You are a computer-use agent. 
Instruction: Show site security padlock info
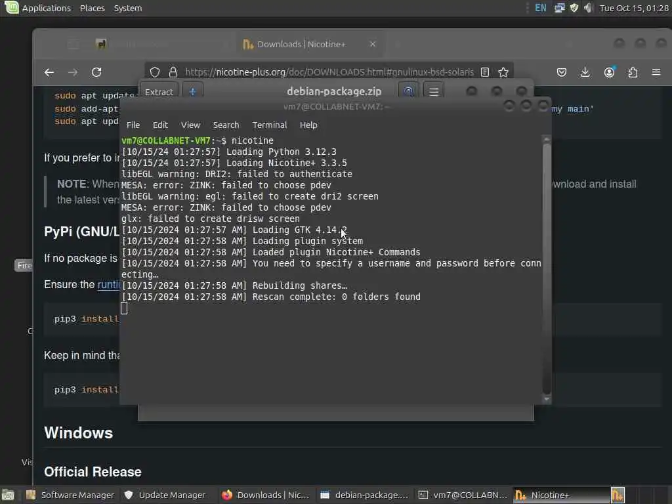tap(173, 72)
